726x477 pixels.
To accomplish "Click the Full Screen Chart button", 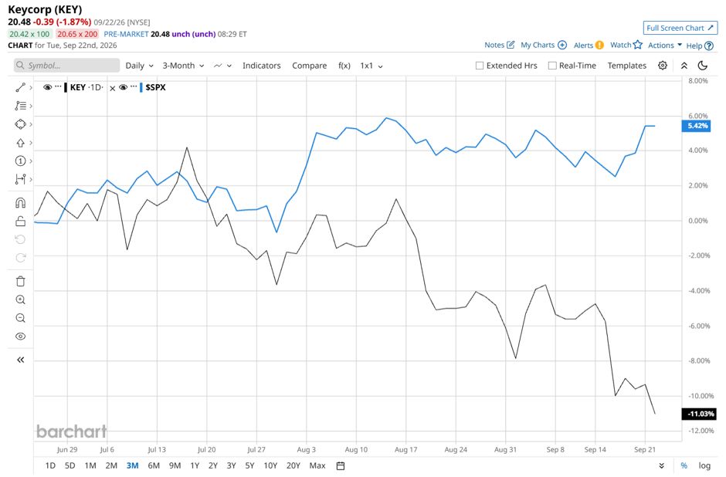I will (x=680, y=28).
